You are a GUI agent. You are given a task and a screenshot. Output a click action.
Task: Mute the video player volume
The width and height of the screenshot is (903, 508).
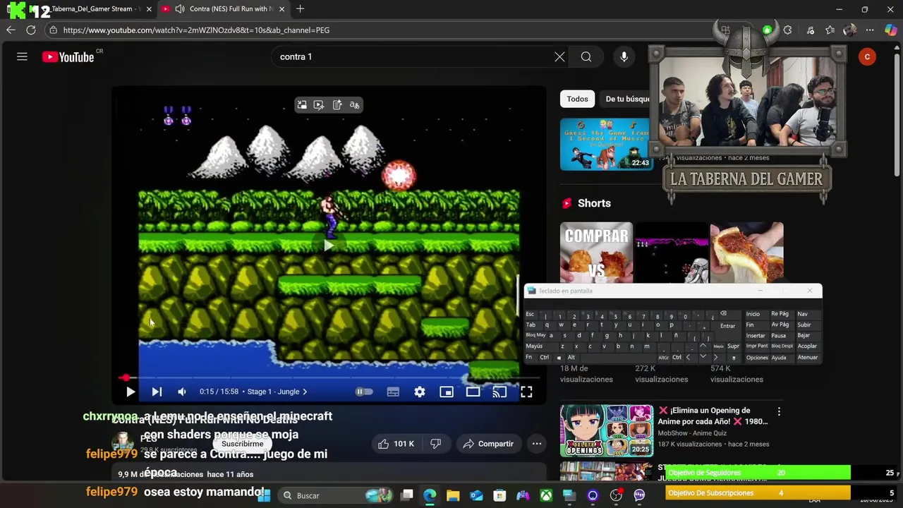182,392
